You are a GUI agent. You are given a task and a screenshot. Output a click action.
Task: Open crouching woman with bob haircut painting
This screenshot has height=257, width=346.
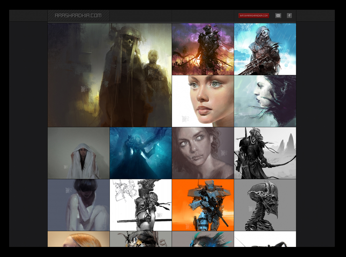coord(78,205)
